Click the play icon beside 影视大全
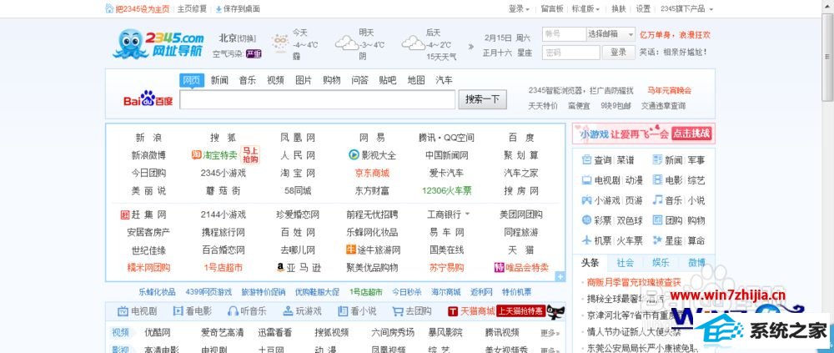Image resolution: width=834 pixels, height=353 pixels. [x=354, y=155]
